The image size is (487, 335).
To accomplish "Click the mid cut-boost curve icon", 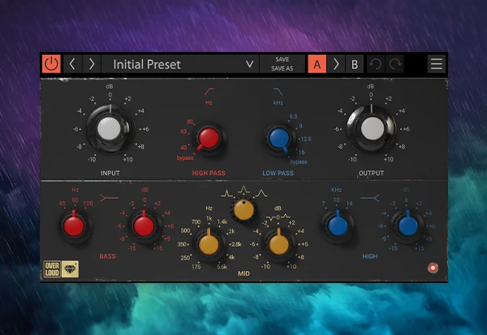I will 278,217.
